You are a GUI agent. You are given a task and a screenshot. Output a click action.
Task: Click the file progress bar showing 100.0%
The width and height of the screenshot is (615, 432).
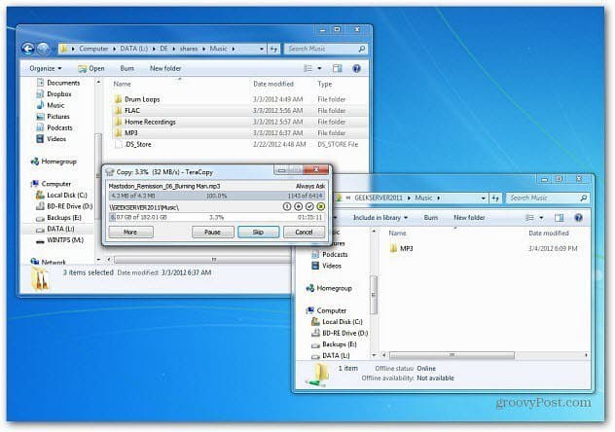[217, 196]
